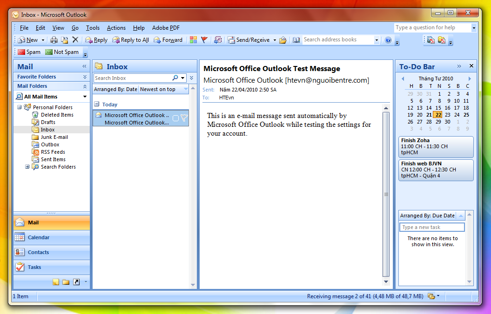Open the Categorize color squares icon
The image size is (491, 314).
pos(193,40)
